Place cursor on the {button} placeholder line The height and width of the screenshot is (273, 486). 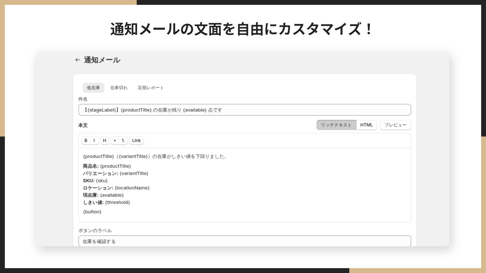tap(92, 212)
